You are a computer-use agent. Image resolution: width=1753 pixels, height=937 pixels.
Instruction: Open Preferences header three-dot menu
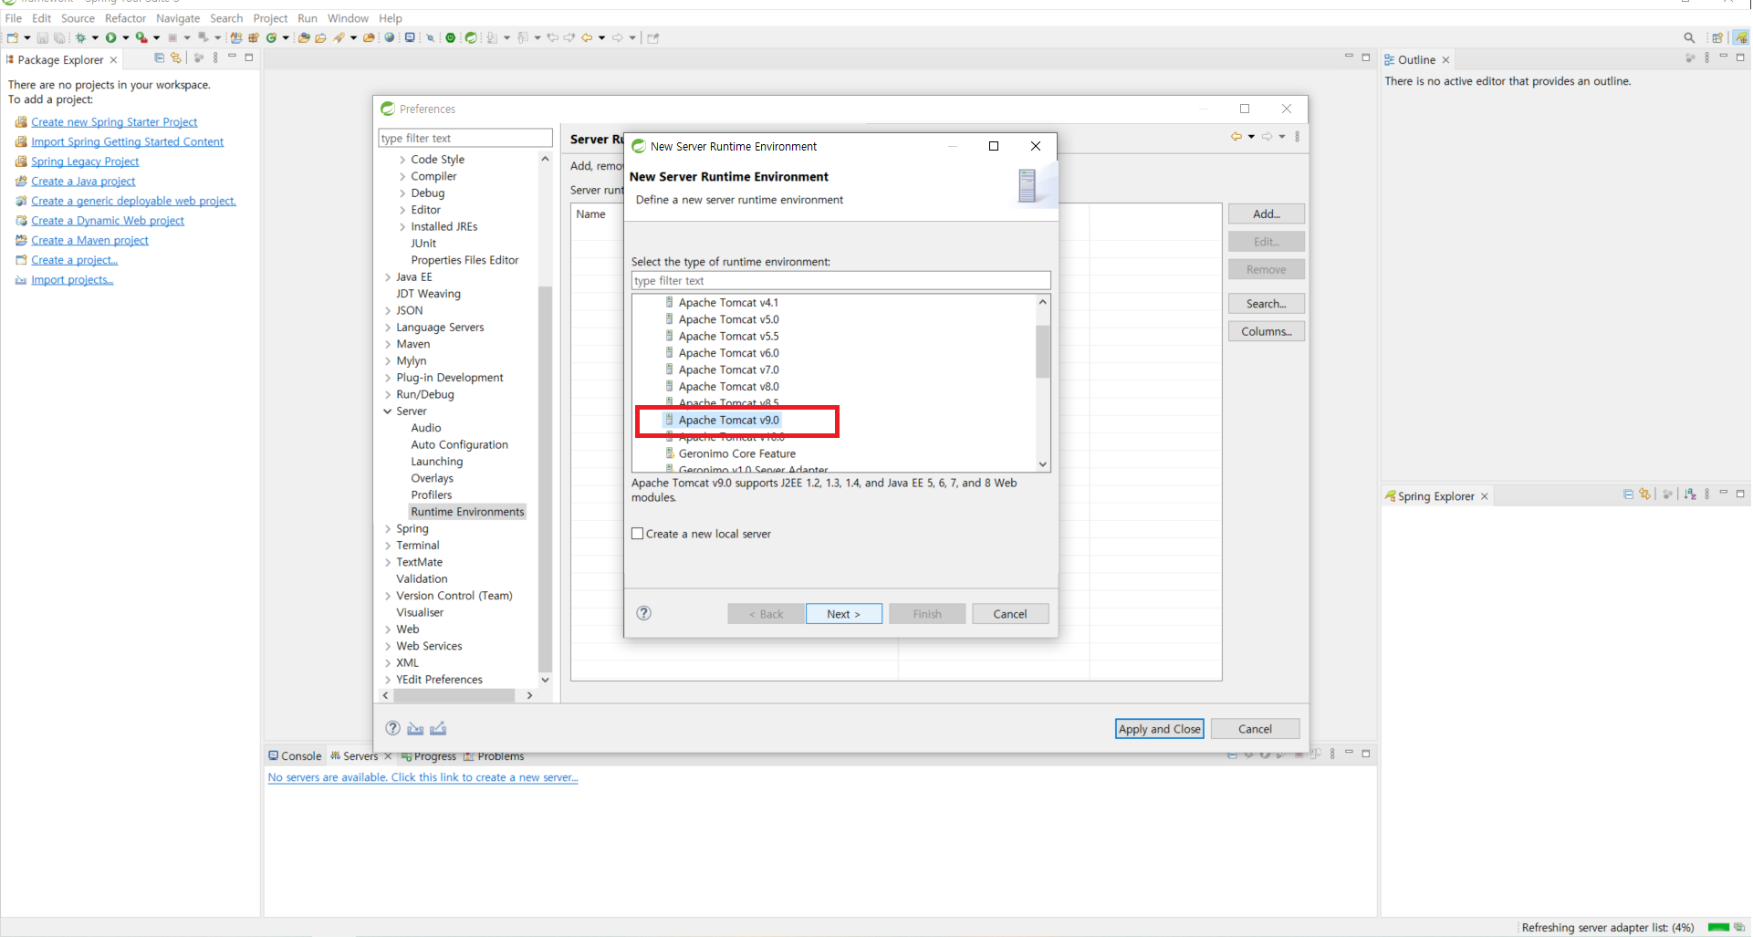(1297, 137)
